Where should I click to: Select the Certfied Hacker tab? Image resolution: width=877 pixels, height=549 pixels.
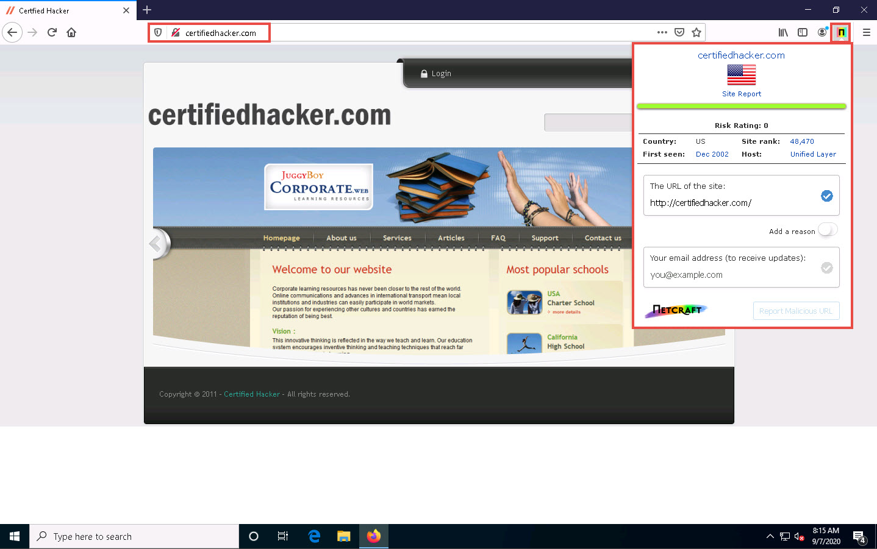(68, 10)
